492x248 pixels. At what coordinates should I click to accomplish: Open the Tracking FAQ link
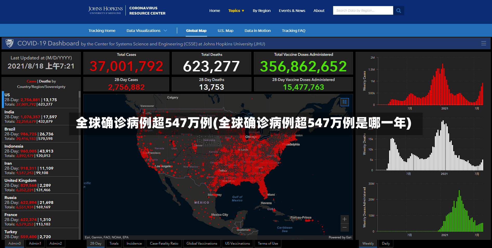[294, 31]
